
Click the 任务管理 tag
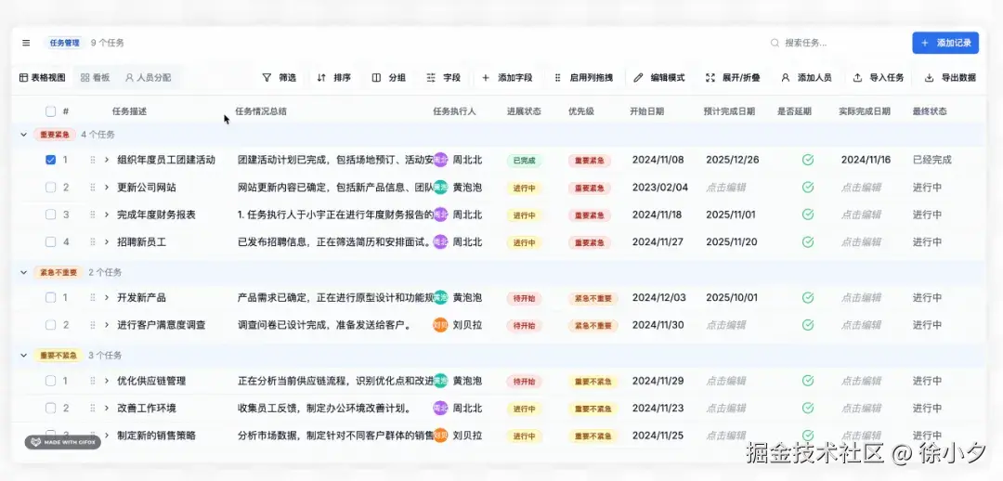(x=65, y=43)
